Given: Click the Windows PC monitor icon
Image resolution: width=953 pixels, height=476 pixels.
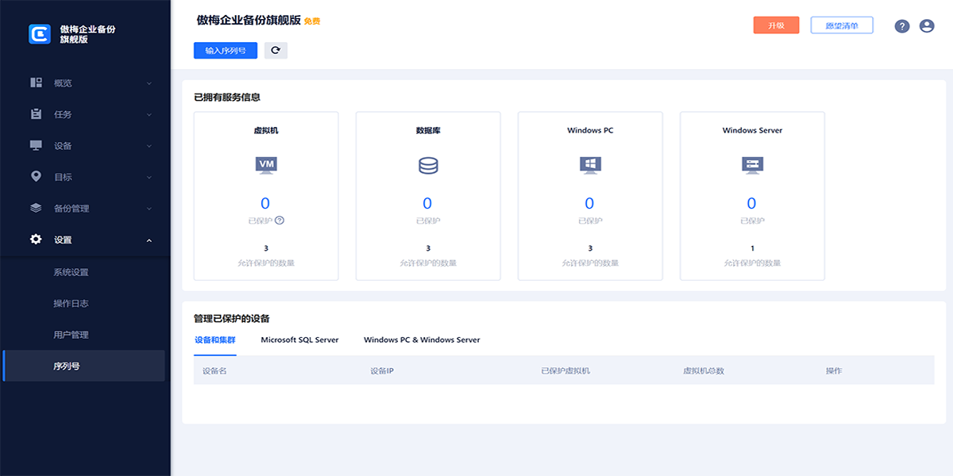Looking at the screenshot, I should 590,165.
